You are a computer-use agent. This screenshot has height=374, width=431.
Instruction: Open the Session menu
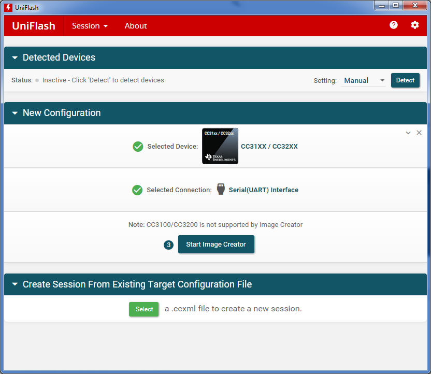pos(90,26)
